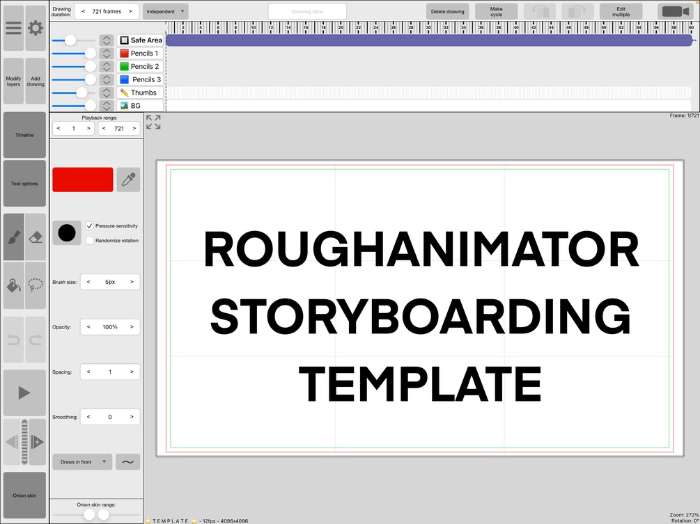Reorder Pencils 1 layer with up/down arrows
The height and width of the screenshot is (524, 700).
tap(107, 53)
